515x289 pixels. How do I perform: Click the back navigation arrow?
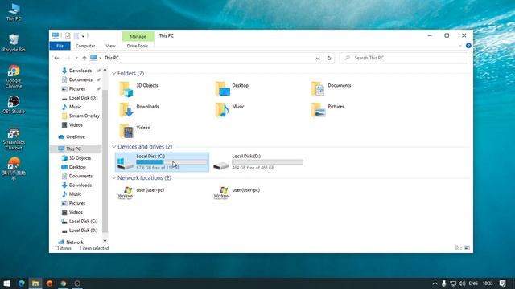pyautogui.click(x=56, y=58)
